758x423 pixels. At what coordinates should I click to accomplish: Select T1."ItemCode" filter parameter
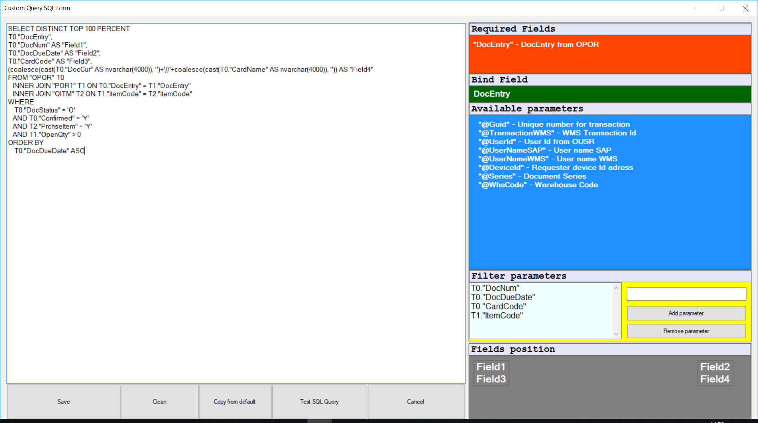click(x=497, y=315)
